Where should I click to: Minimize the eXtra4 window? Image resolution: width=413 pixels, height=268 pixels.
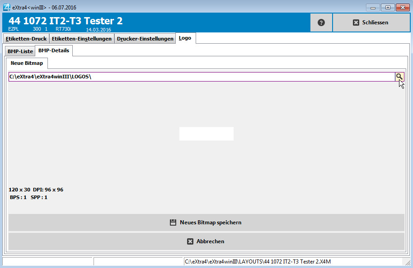point(373,7)
